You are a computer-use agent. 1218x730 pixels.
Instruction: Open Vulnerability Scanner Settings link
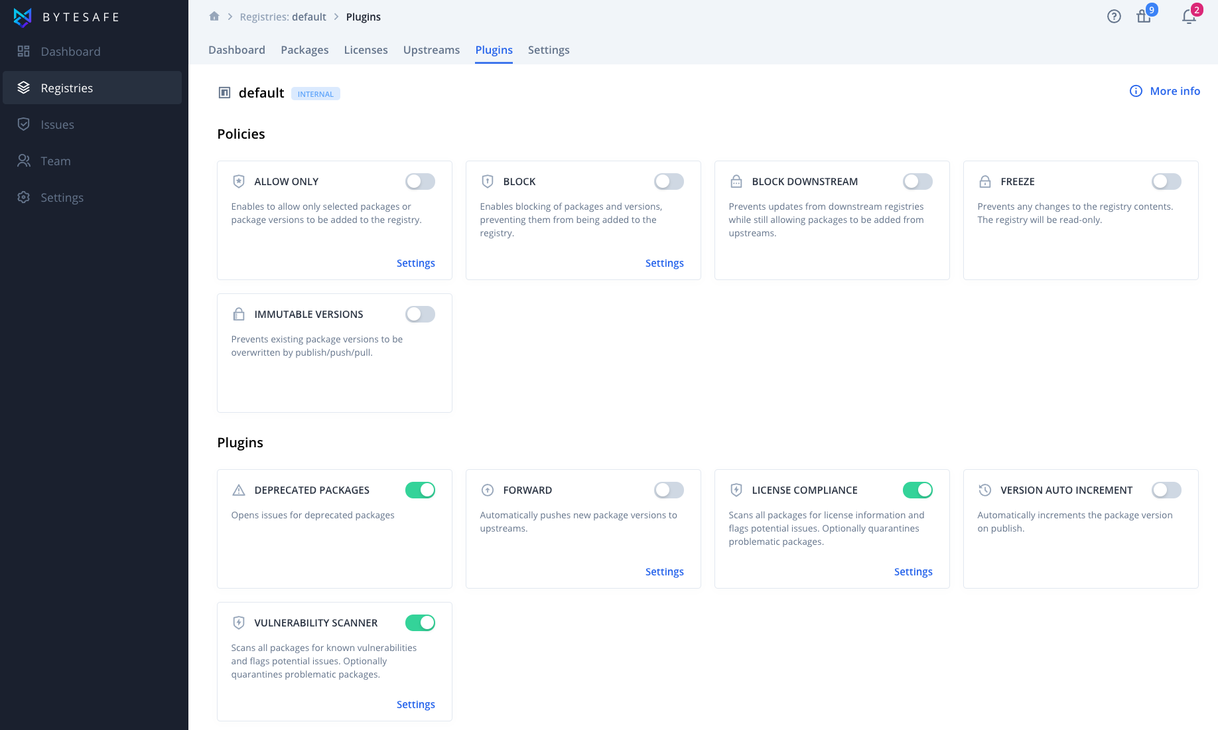[x=415, y=704]
